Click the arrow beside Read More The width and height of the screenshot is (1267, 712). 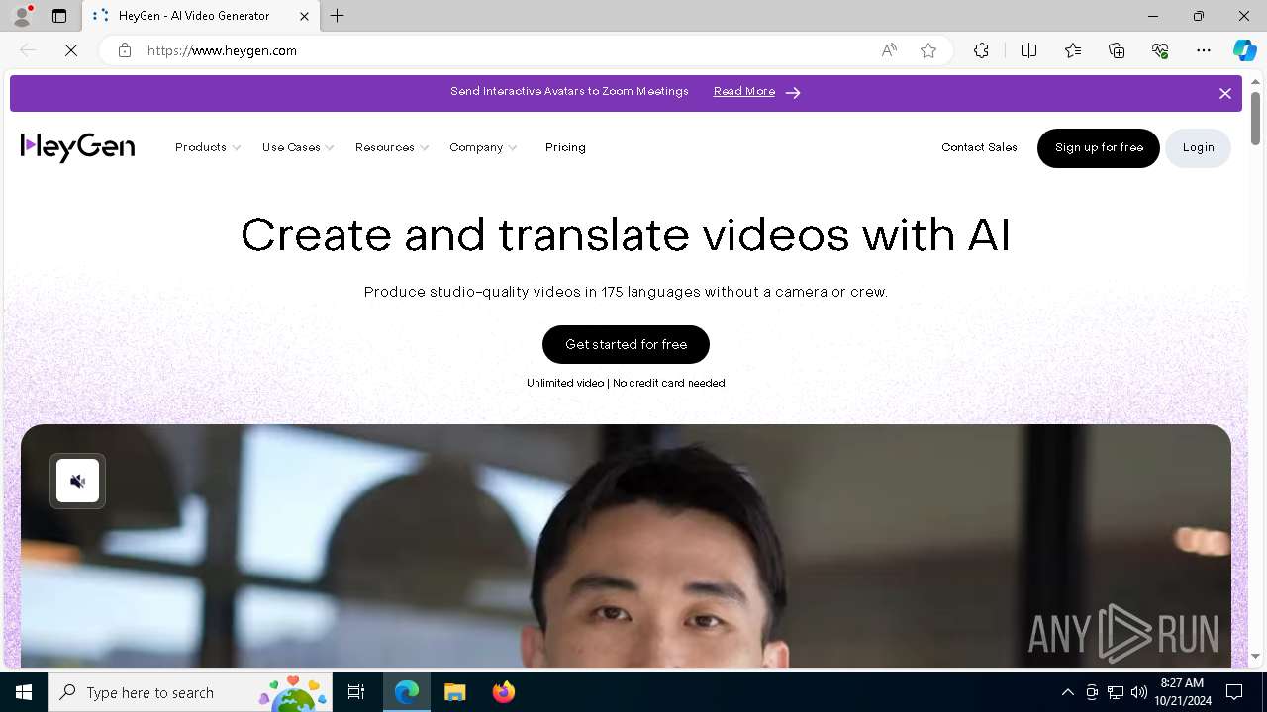(792, 93)
